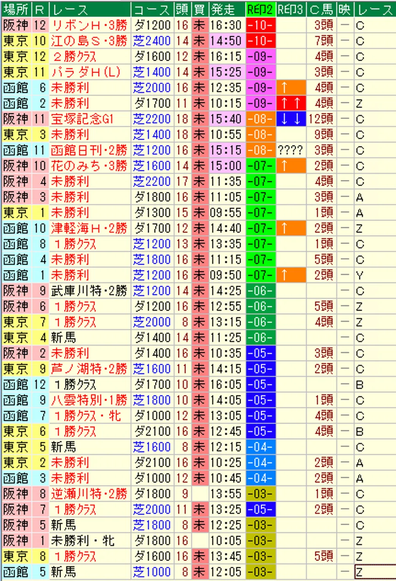Click the 12頭 cell in C馬 column
Viewport: 396px width, 581px height.
321,119
